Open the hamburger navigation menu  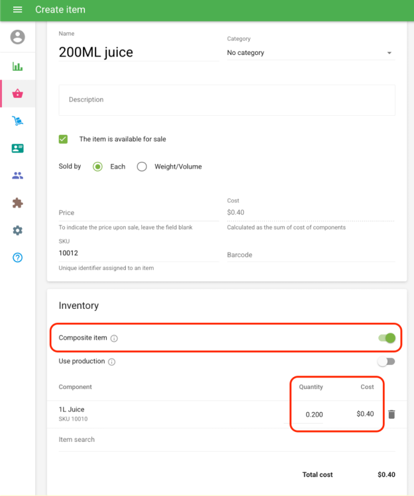[x=17, y=9]
